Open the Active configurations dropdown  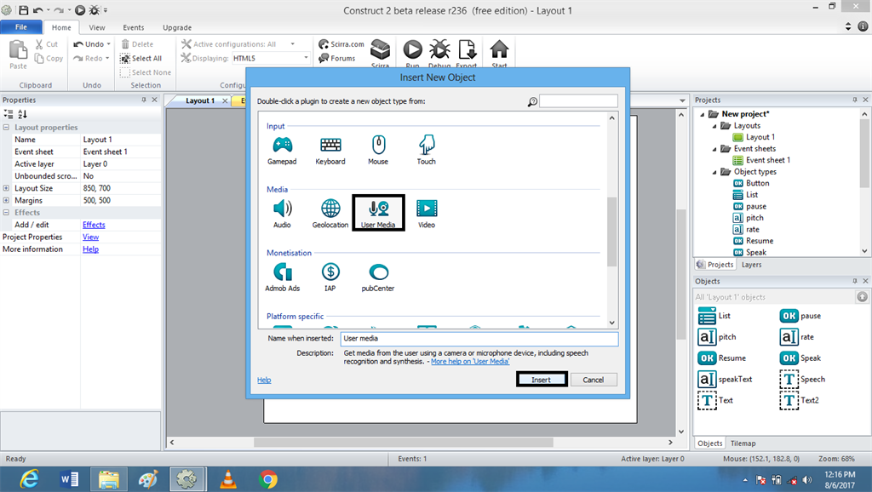coord(293,44)
